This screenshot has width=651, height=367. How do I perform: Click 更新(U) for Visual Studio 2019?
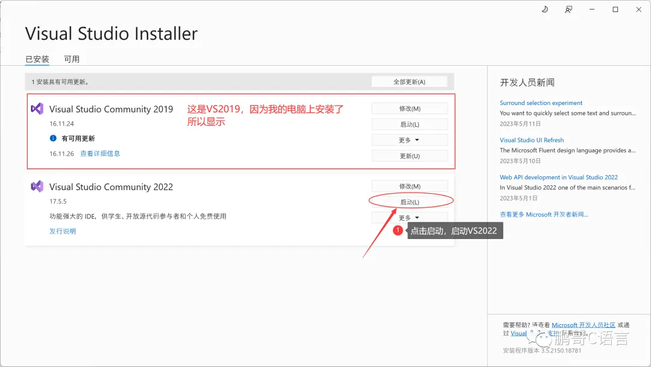pyautogui.click(x=410, y=156)
